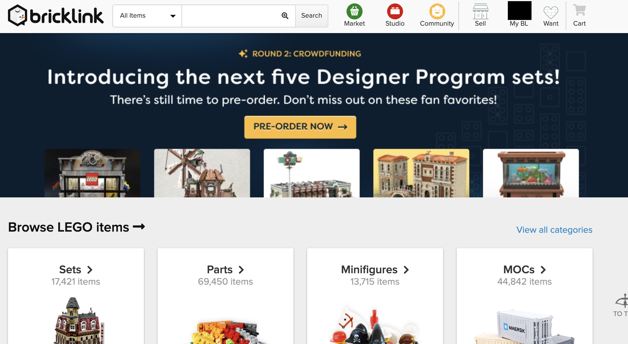
Task: Click Minifigures category thumbnail
Action: click(375, 297)
